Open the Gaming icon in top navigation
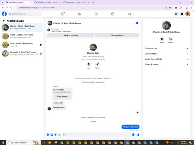 pos(130,14)
